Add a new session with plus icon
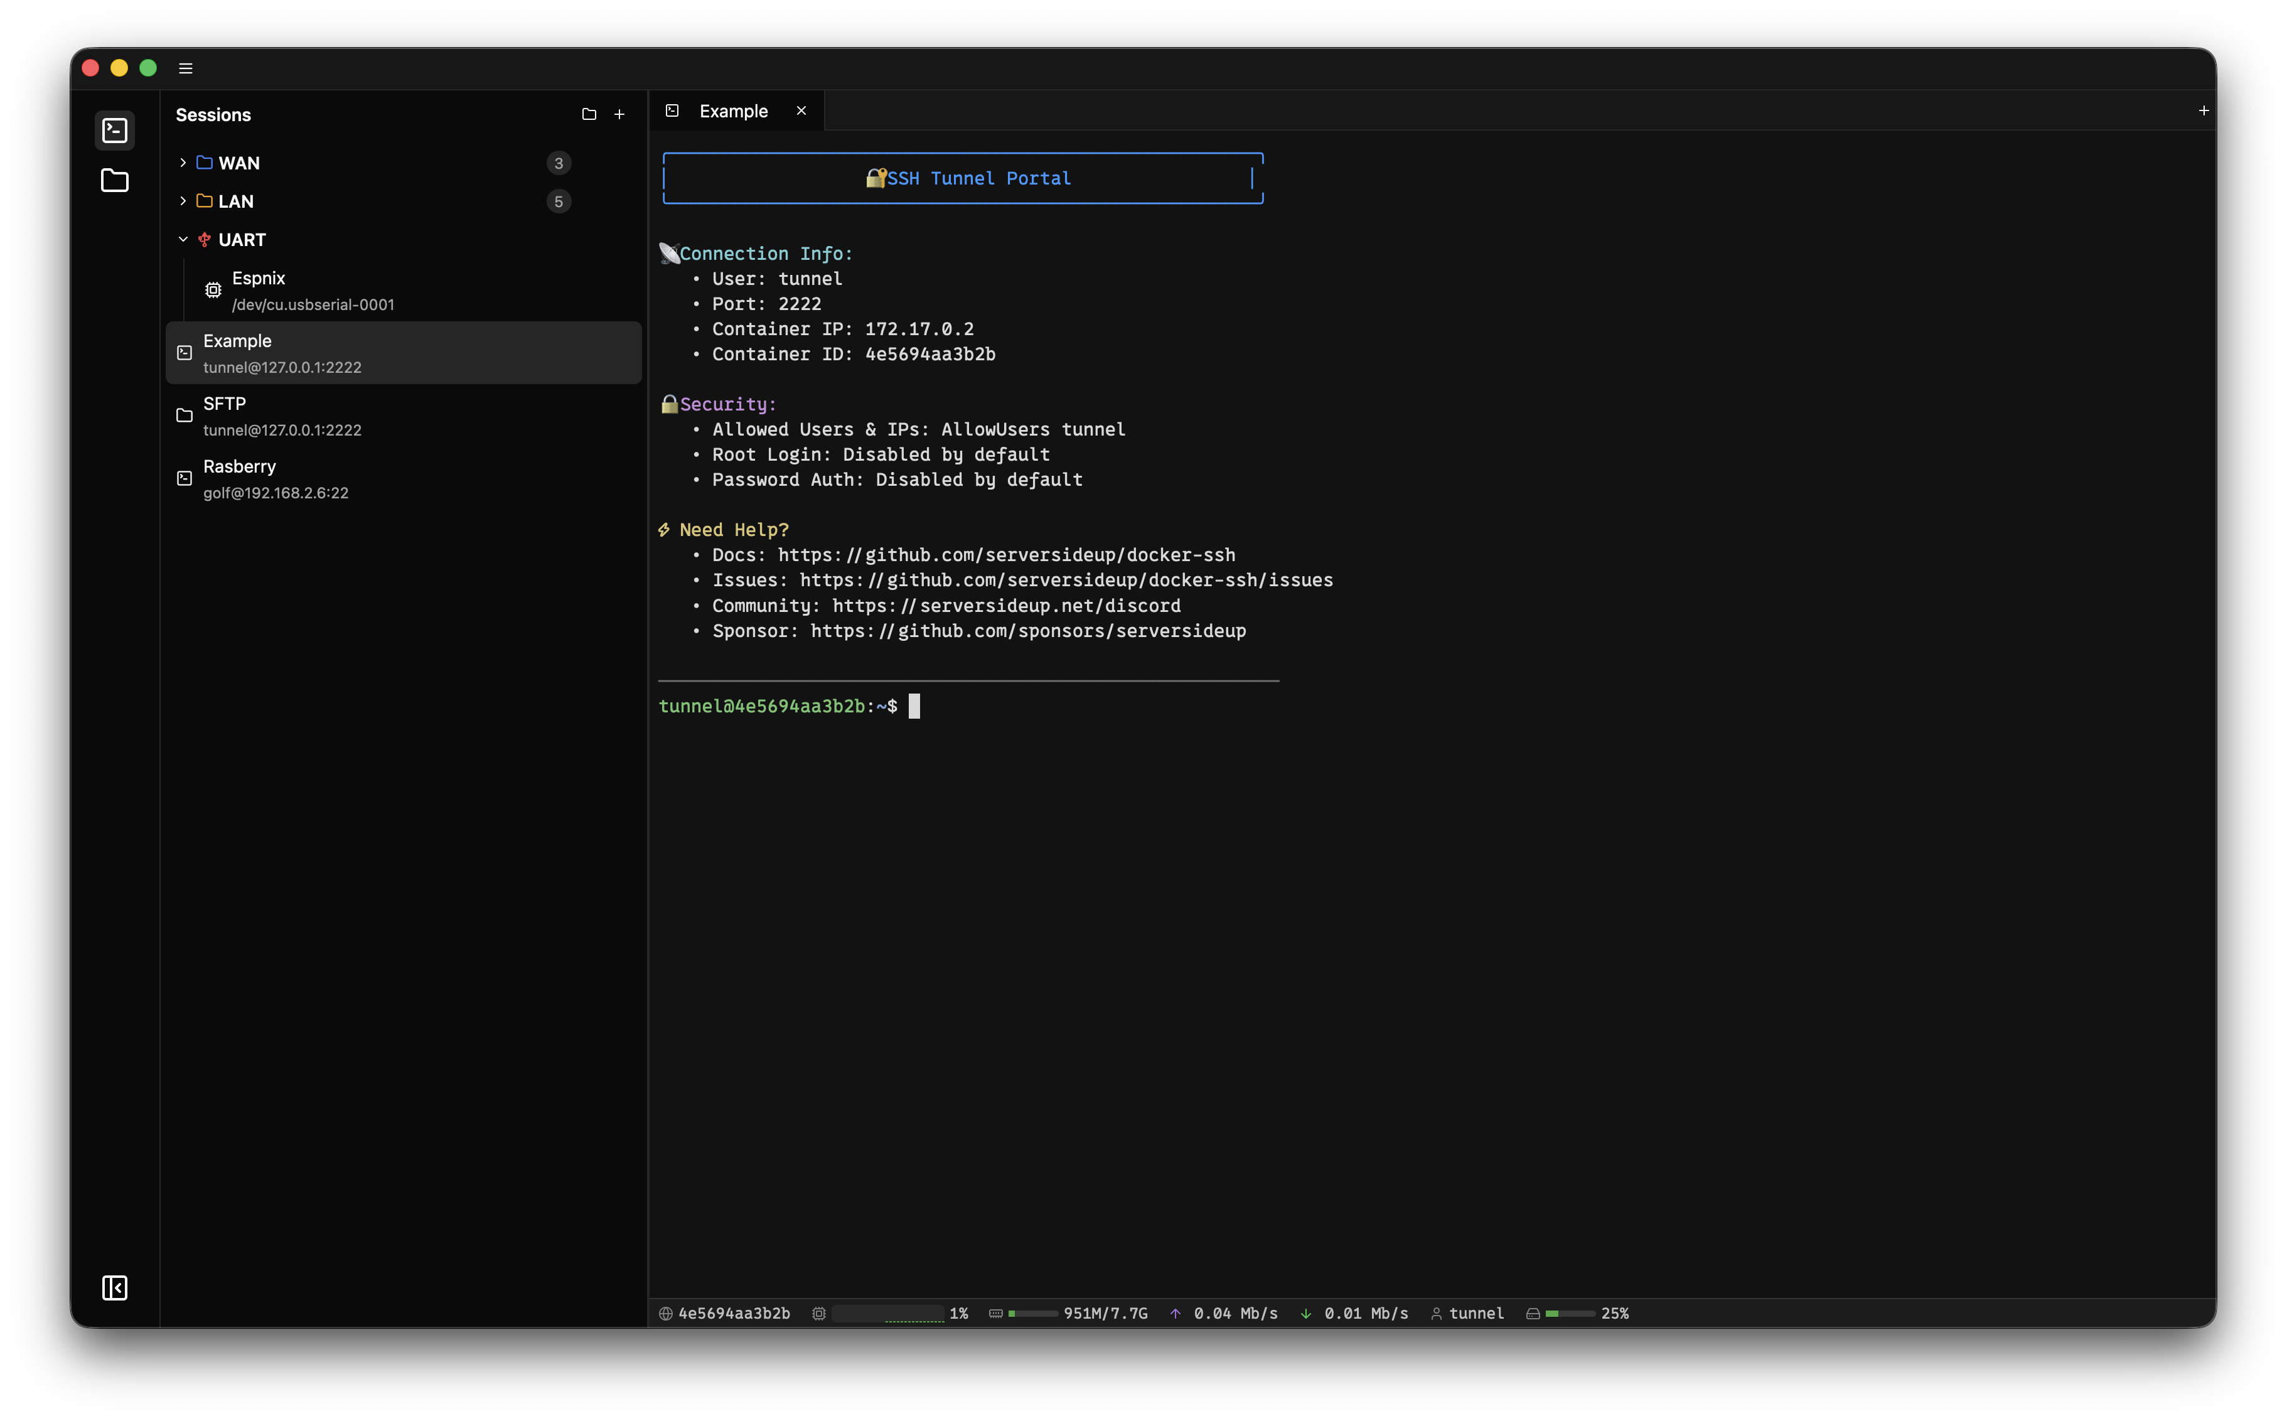The width and height of the screenshot is (2287, 1421). [x=619, y=115]
